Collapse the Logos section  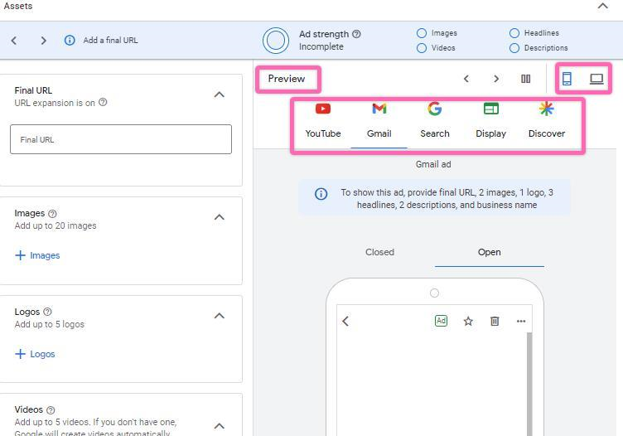pos(220,316)
